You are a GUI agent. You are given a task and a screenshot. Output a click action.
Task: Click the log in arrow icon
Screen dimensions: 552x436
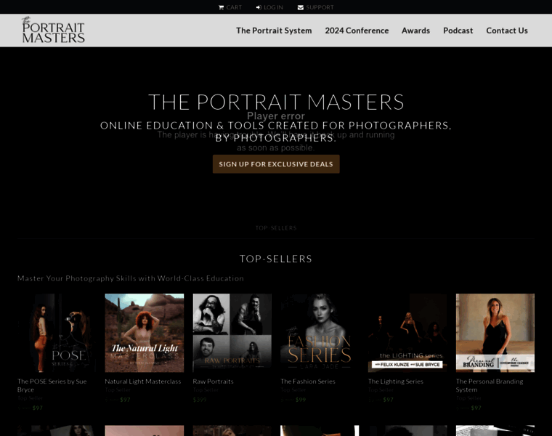(259, 7)
